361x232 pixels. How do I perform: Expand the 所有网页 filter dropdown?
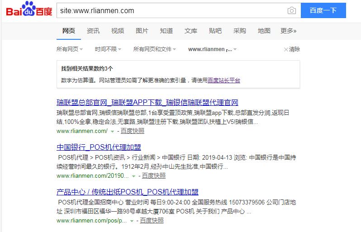70,49
